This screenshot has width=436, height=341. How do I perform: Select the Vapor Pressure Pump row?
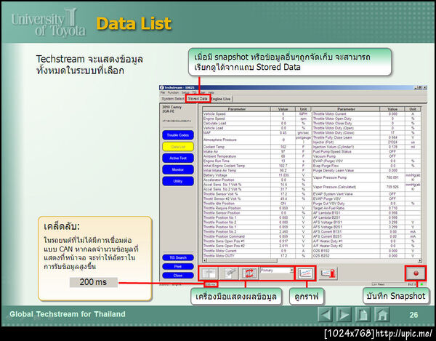point(366,177)
